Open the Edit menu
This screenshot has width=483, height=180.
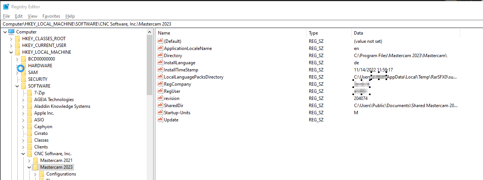[19, 16]
